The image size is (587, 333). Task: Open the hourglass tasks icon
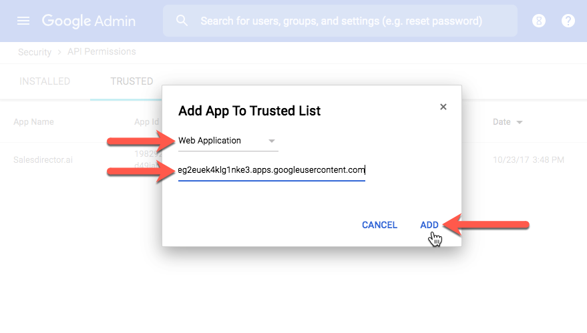pyautogui.click(x=539, y=21)
